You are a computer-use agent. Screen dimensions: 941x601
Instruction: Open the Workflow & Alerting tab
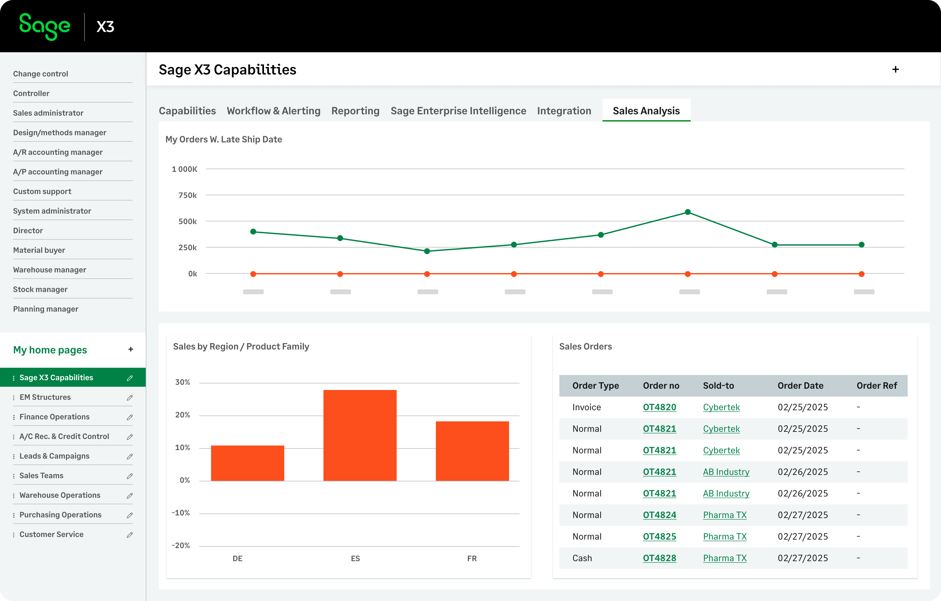click(x=273, y=111)
